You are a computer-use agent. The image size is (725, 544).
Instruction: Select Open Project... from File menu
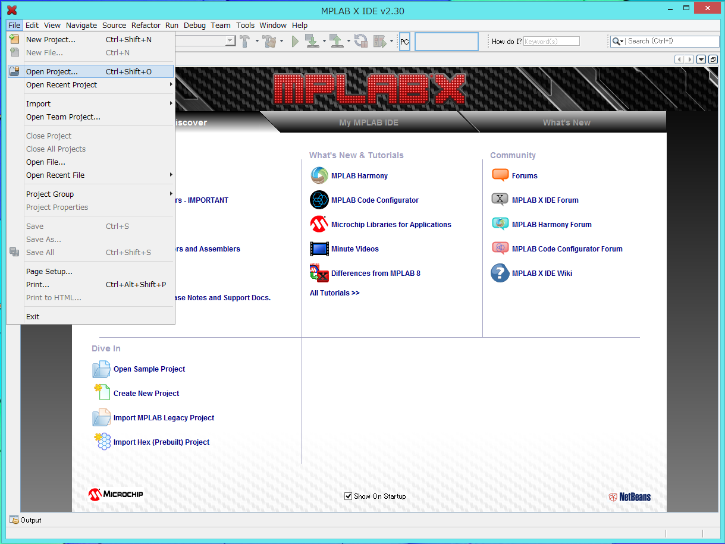pyautogui.click(x=52, y=72)
